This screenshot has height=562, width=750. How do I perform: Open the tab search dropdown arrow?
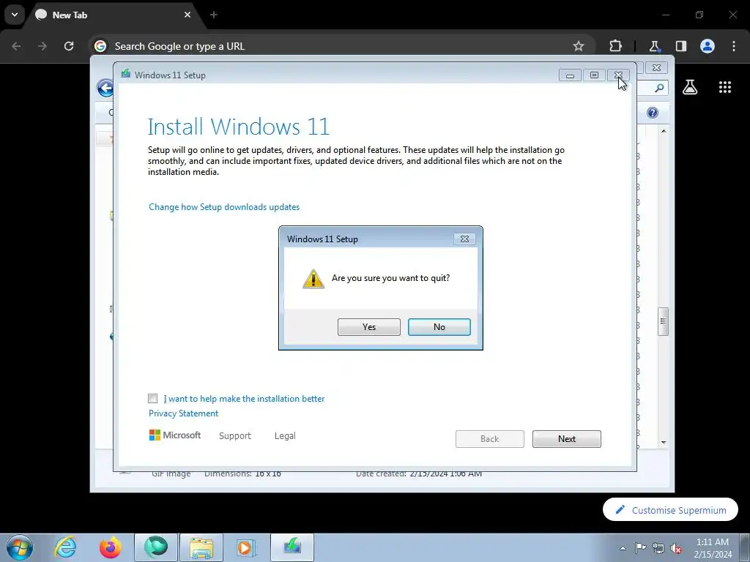click(15, 15)
